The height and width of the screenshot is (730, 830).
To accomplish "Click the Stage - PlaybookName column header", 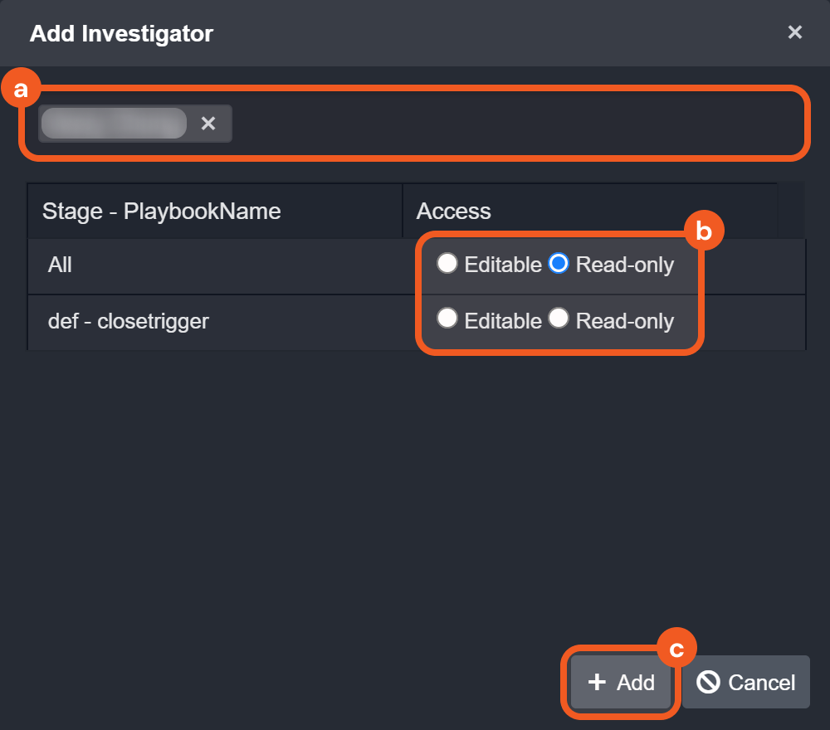I will (x=162, y=212).
